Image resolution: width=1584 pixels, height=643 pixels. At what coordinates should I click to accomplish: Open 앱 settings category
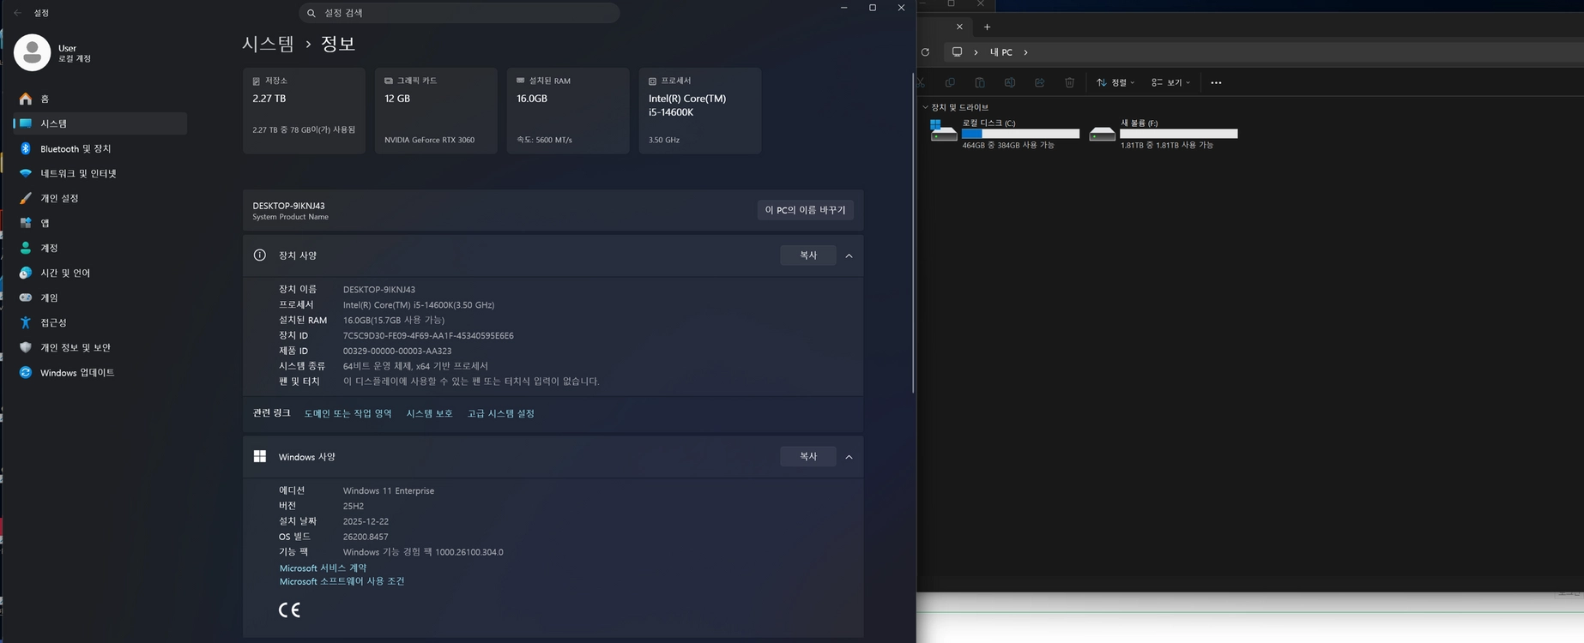(x=100, y=223)
